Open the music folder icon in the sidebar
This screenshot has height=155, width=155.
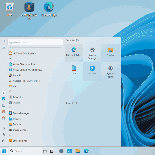coord(4,112)
